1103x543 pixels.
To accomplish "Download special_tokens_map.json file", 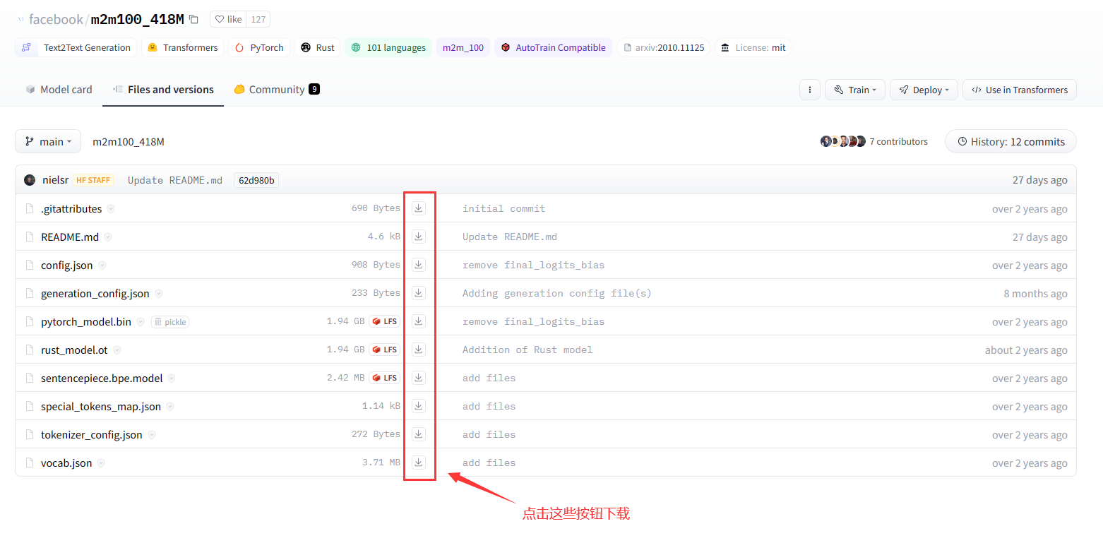I will 419,406.
